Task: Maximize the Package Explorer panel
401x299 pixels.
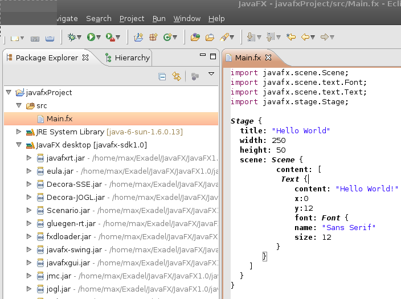Action: click(x=212, y=56)
